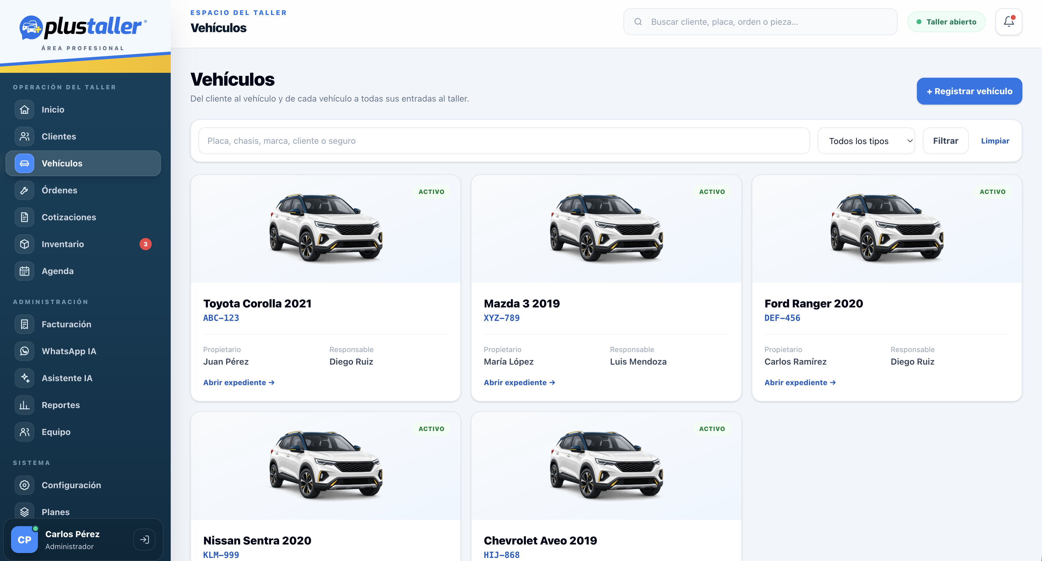The height and width of the screenshot is (561, 1042).
Task: Click owner name Carlos Ramírez
Action: 795,362
